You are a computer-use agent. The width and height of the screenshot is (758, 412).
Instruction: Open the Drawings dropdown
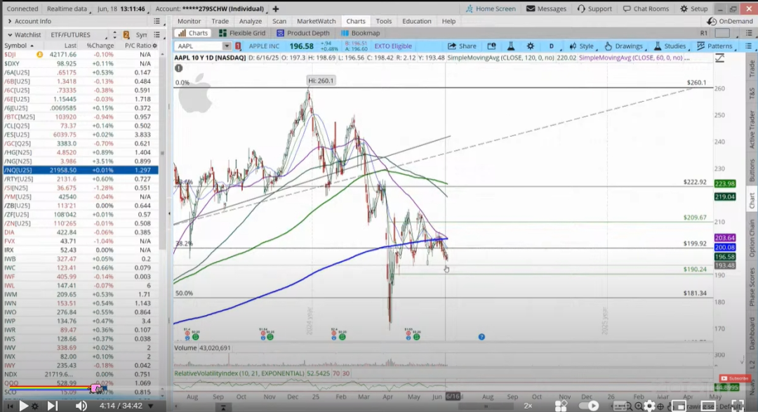pyautogui.click(x=624, y=46)
